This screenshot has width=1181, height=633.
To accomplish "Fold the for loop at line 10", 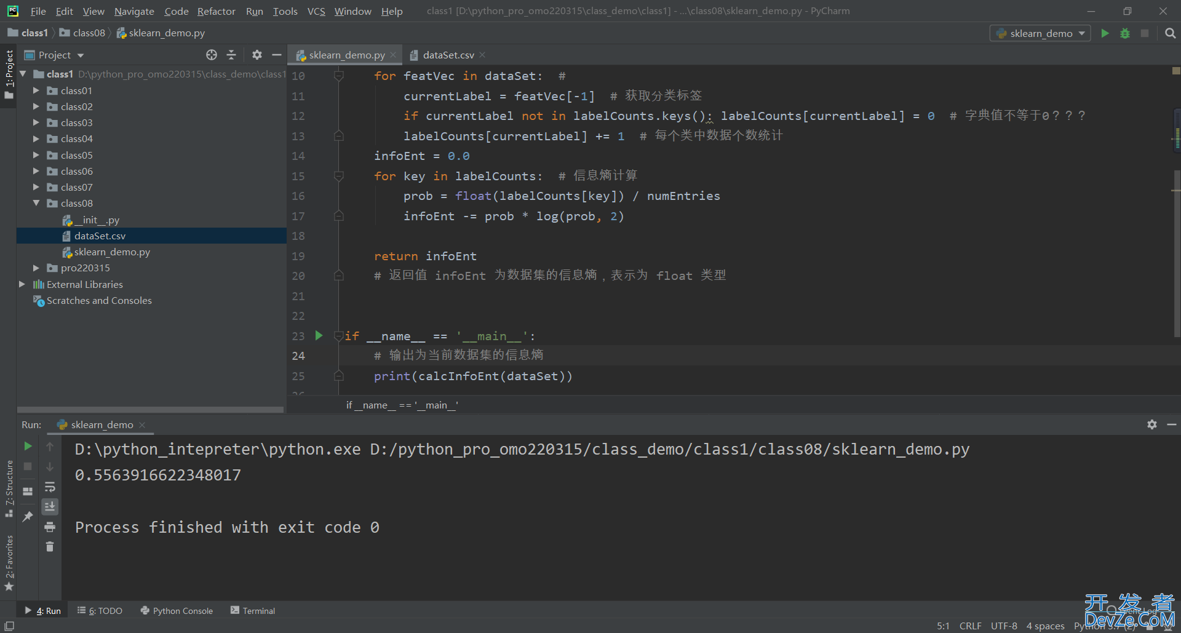I will (x=338, y=76).
